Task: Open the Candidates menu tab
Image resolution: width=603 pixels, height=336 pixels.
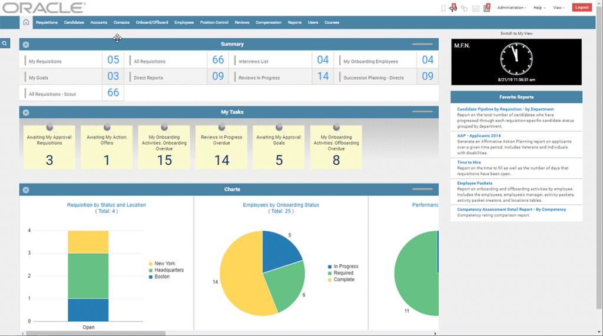Action: [74, 22]
